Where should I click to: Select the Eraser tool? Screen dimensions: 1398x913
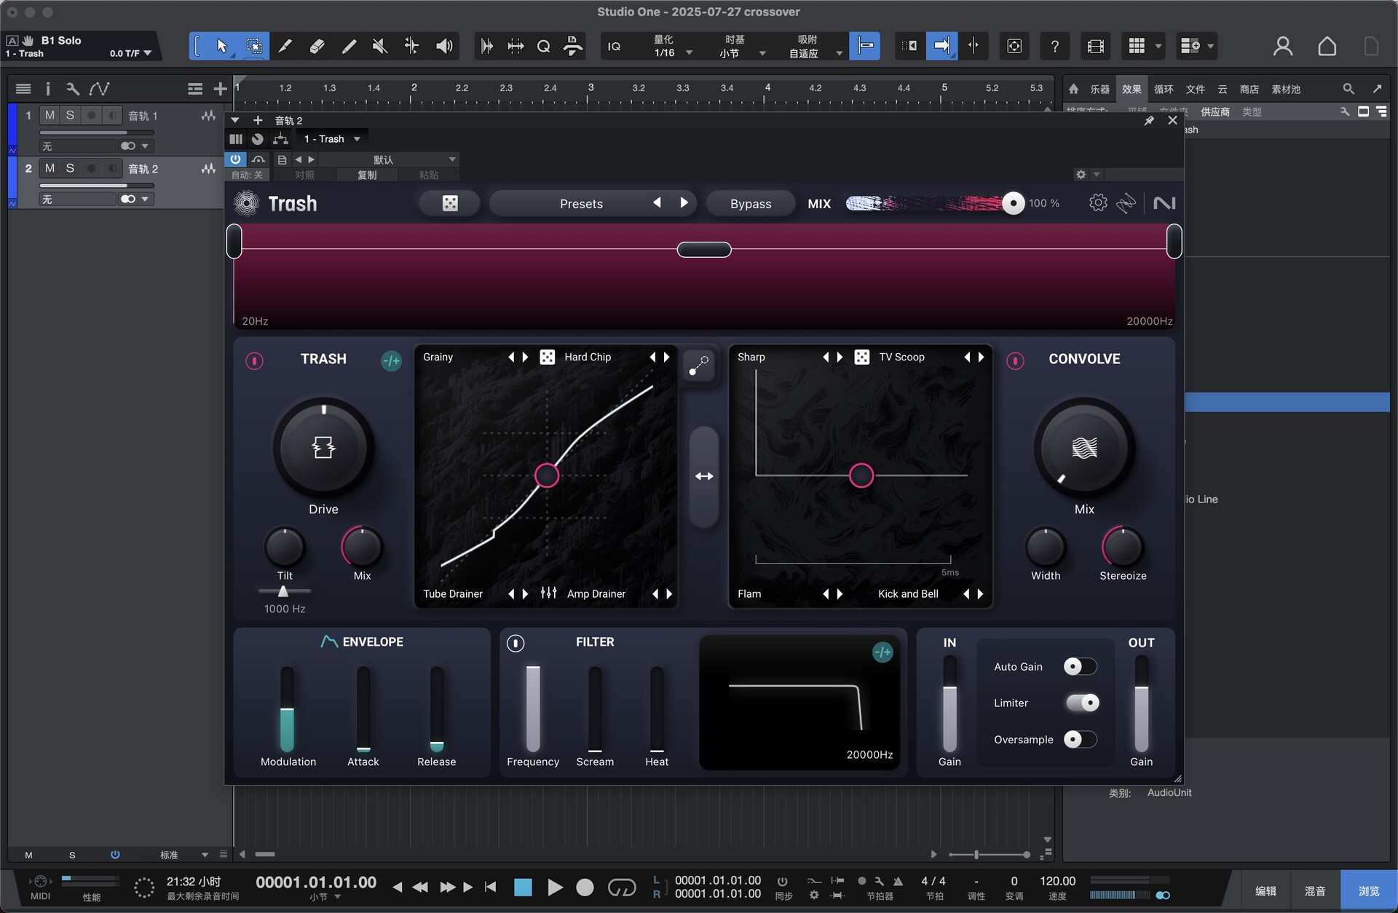(x=317, y=46)
